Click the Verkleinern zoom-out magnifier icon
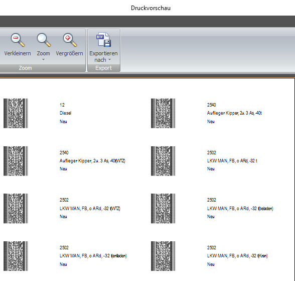This screenshot has height=281, width=295. point(18,40)
